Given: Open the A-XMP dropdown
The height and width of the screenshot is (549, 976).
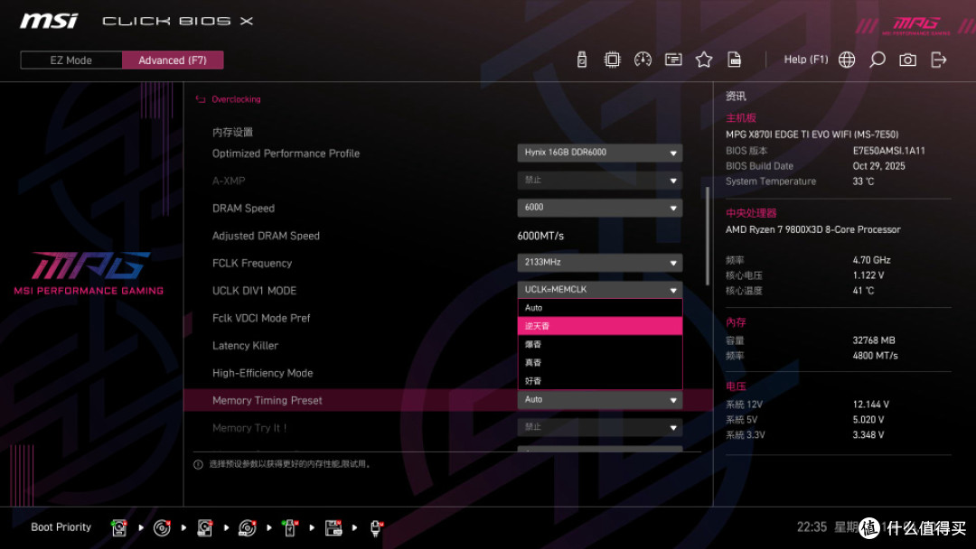Looking at the screenshot, I should 599,181.
